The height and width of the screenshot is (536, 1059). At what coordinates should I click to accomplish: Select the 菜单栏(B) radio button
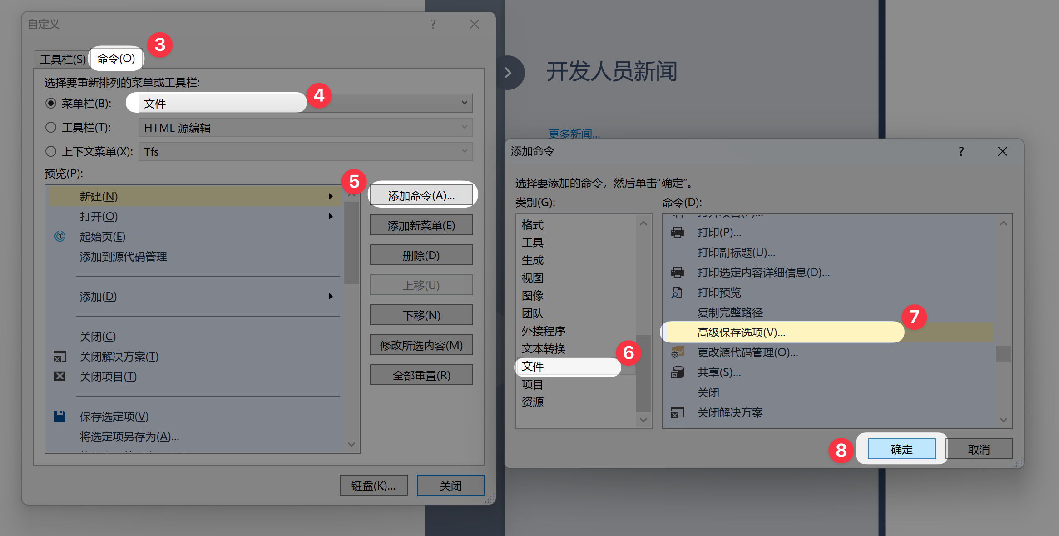tap(51, 103)
